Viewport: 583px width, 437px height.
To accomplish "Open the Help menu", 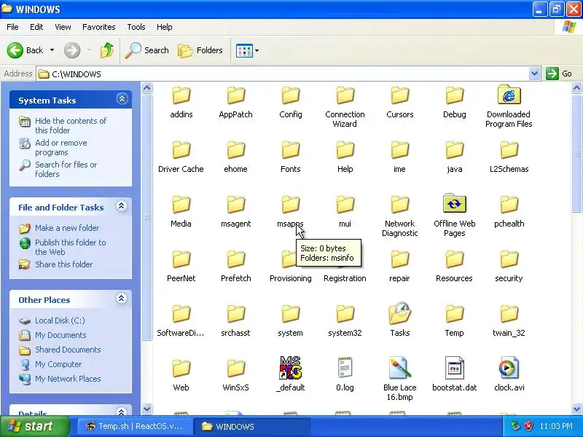I will (165, 27).
